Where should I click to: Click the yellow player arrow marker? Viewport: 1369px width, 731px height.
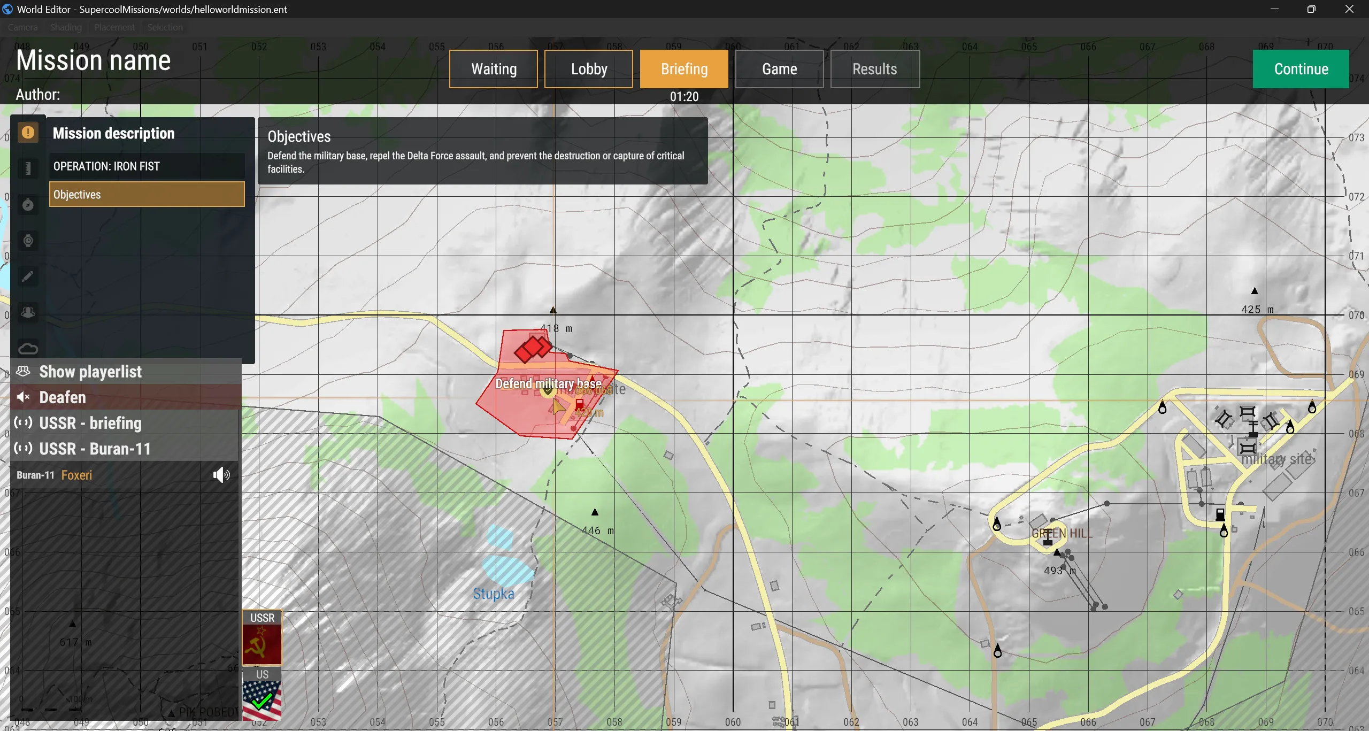click(x=558, y=407)
